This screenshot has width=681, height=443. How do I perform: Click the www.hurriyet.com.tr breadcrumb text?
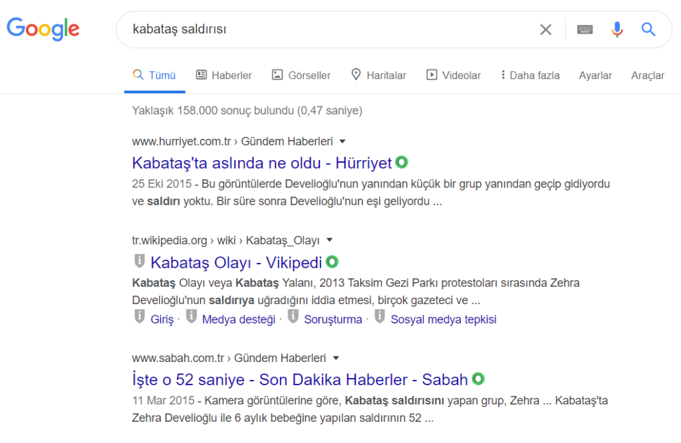tap(182, 141)
